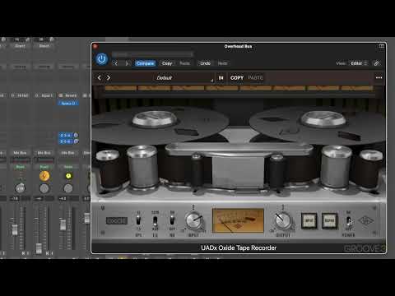Click Copy in the Logic plugin header

pyautogui.click(x=167, y=63)
